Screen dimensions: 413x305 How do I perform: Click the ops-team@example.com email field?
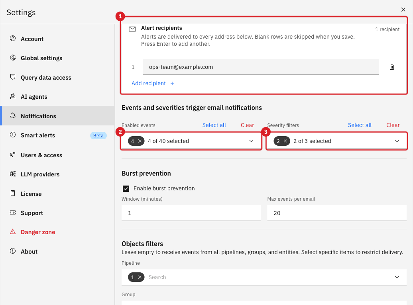(261, 67)
